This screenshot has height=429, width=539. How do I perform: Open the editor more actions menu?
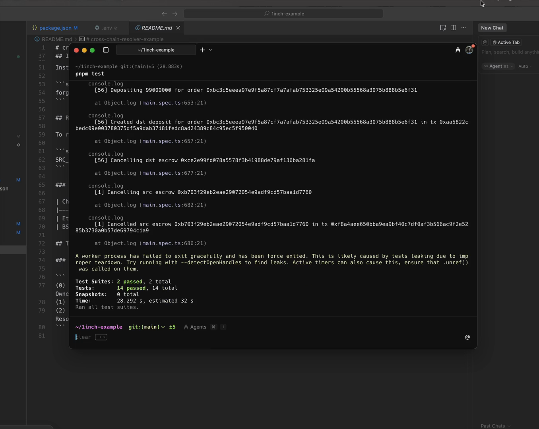tap(463, 28)
